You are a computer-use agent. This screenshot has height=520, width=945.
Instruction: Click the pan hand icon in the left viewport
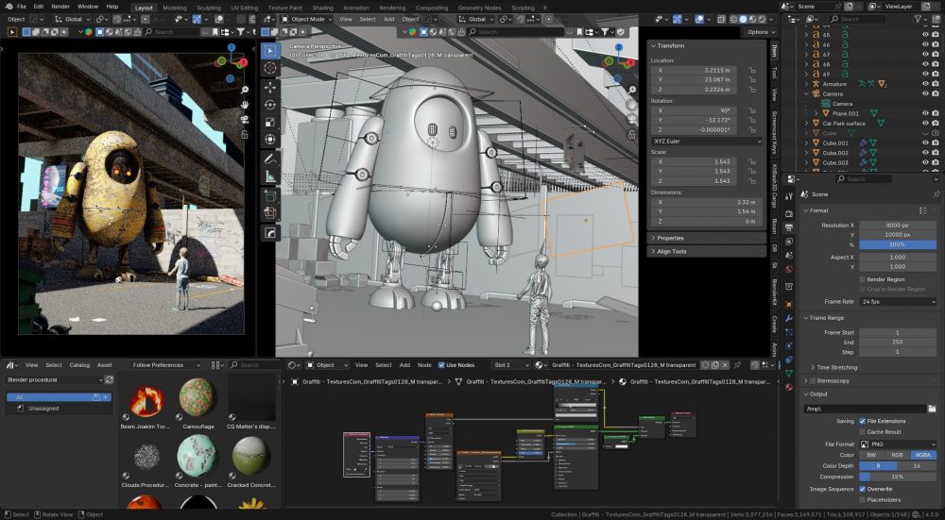pos(245,104)
